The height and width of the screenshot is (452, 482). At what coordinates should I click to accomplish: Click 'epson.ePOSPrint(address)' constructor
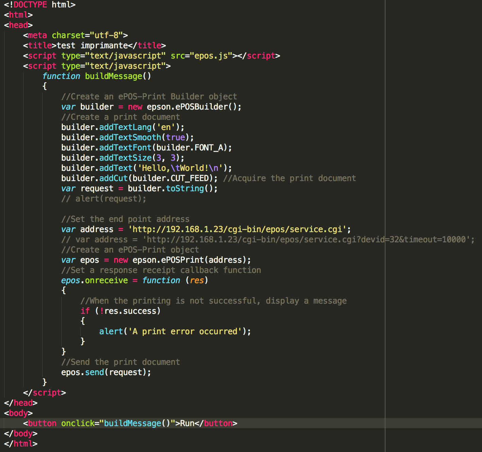pyautogui.click(x=190, y=260)
